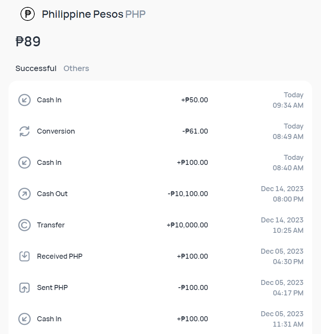Open today's Cash In of ₱50.00
The image size is (321, 334).
pos(160,100)
